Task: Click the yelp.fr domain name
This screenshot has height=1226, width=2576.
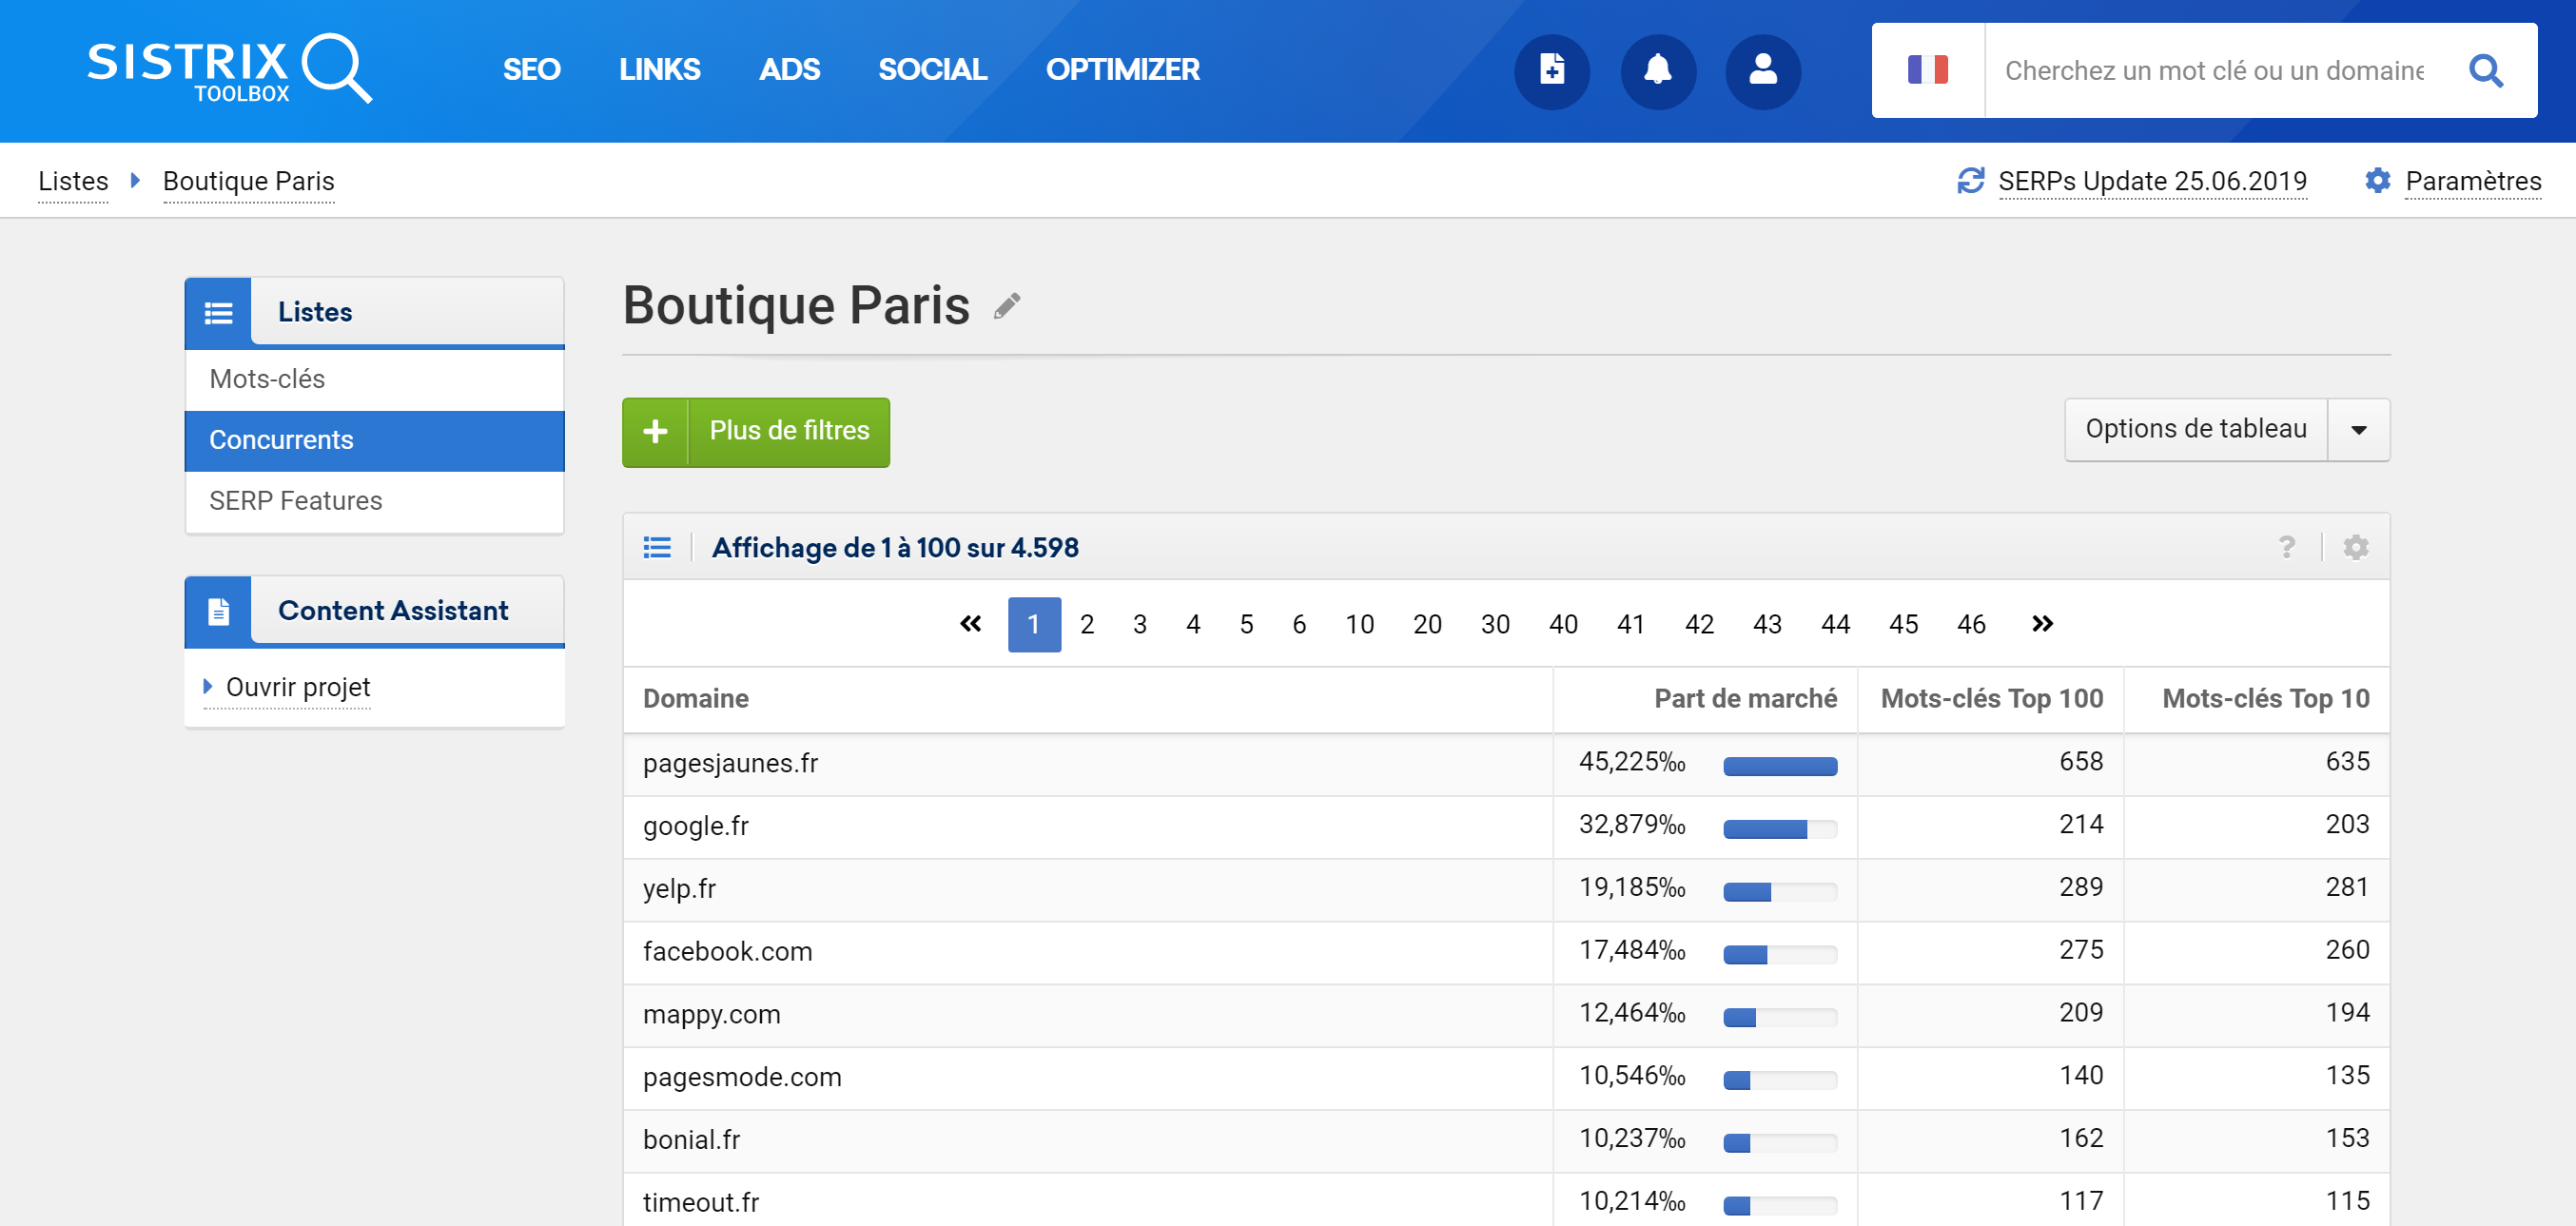Action: click(x=679, y=889)
